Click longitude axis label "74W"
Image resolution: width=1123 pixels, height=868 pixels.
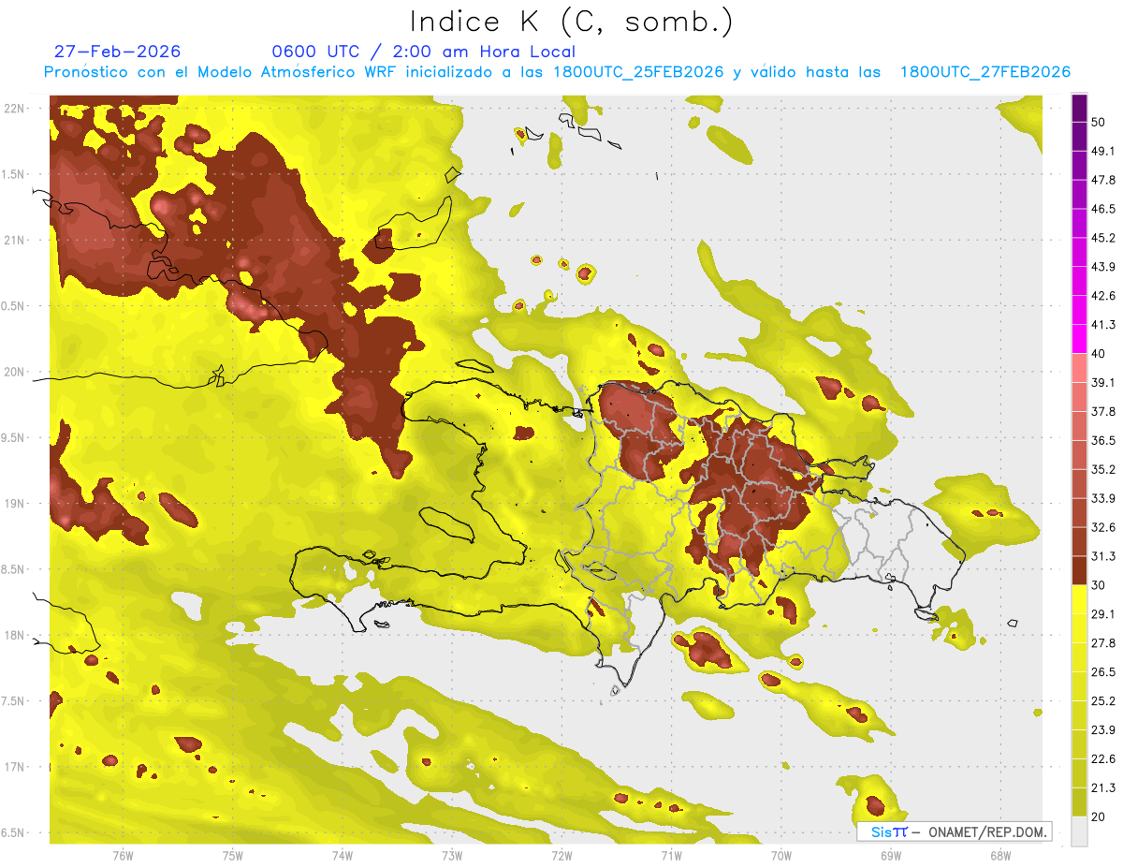343,856
